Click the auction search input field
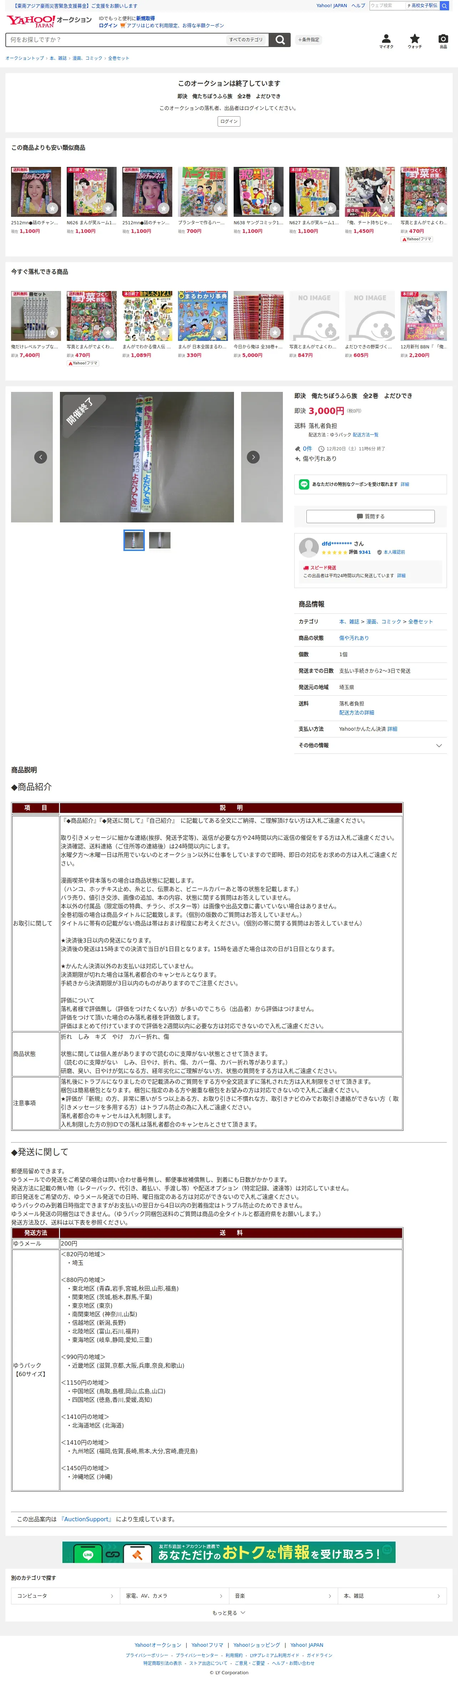458x1681 pixels. (116, 40)
